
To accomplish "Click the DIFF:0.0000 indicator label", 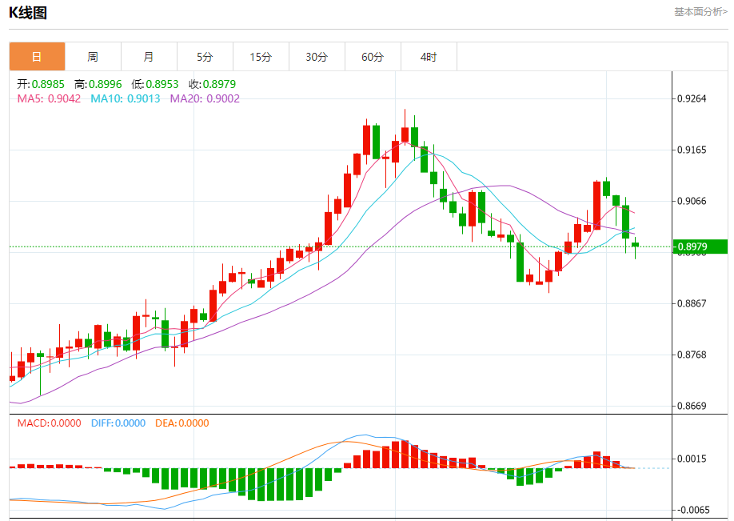I will [118, 423].
